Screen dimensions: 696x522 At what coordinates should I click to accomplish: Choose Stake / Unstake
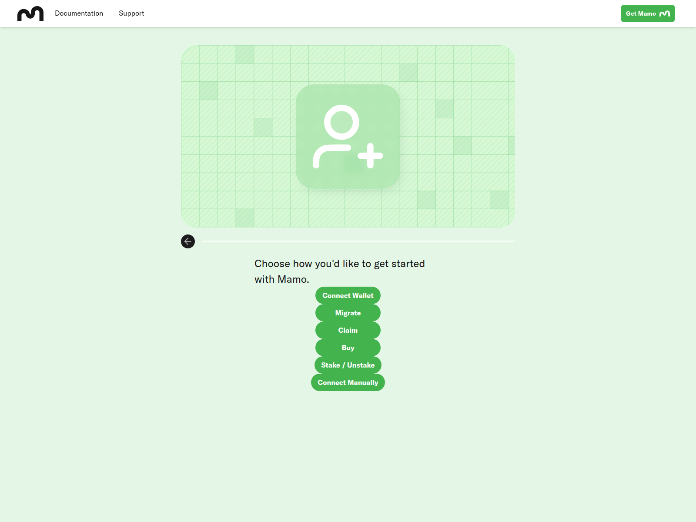348,365
